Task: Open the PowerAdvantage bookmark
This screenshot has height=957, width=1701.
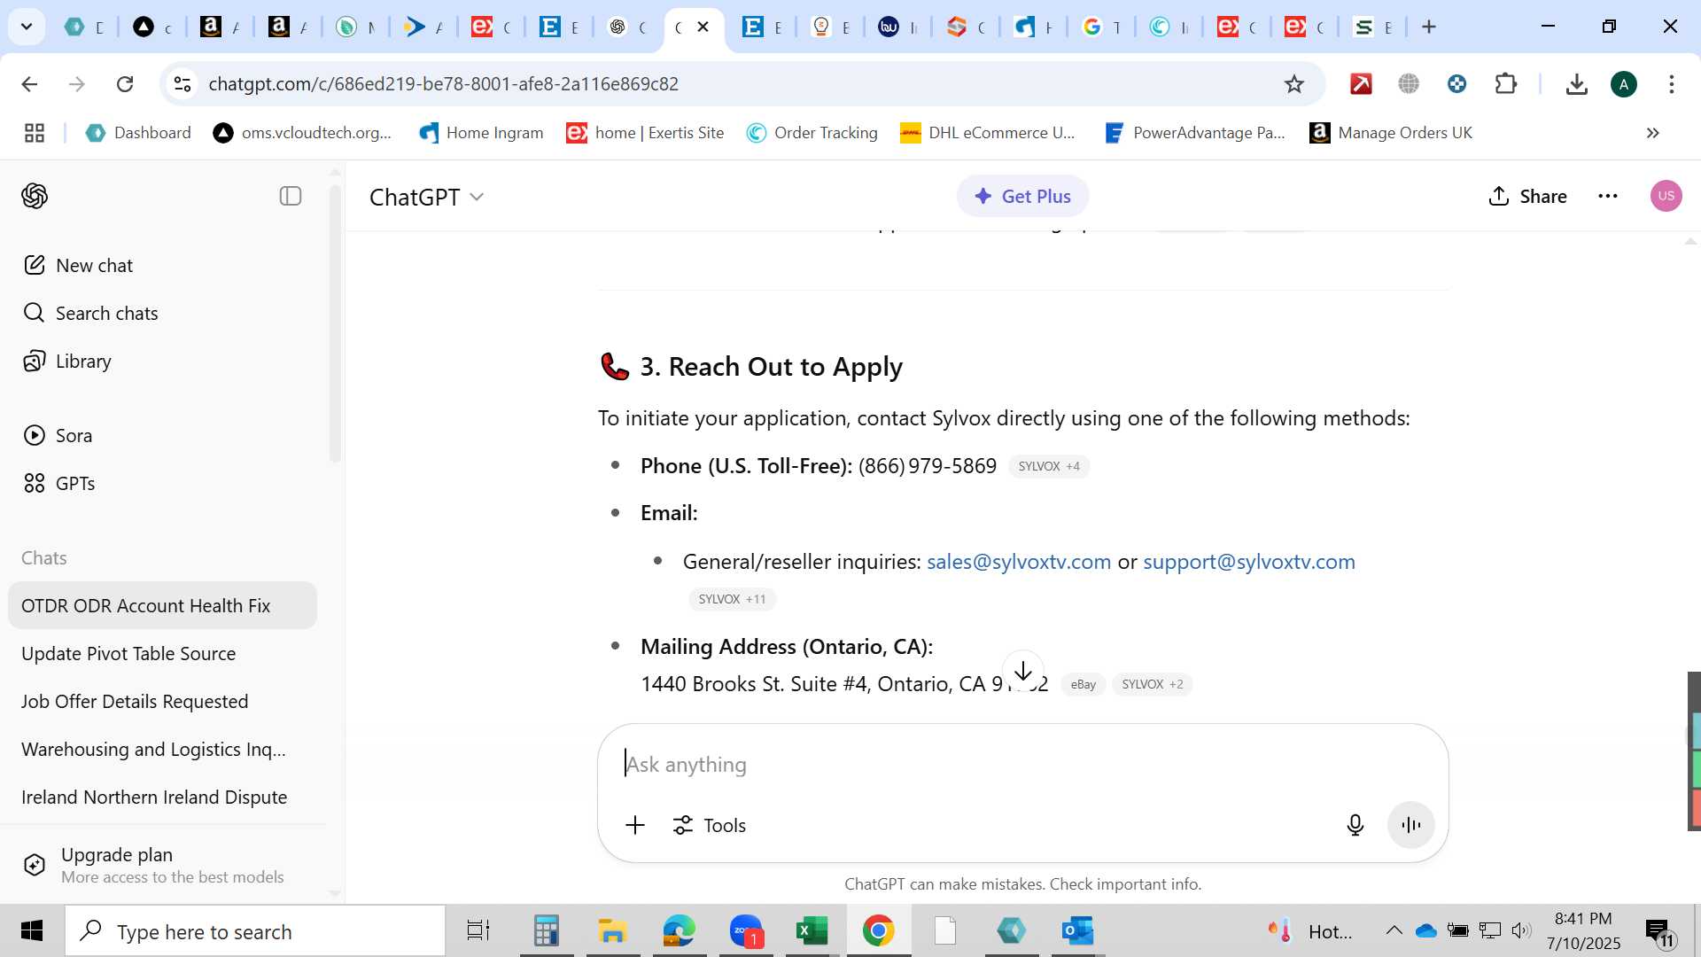Action: pos(1194,133)
